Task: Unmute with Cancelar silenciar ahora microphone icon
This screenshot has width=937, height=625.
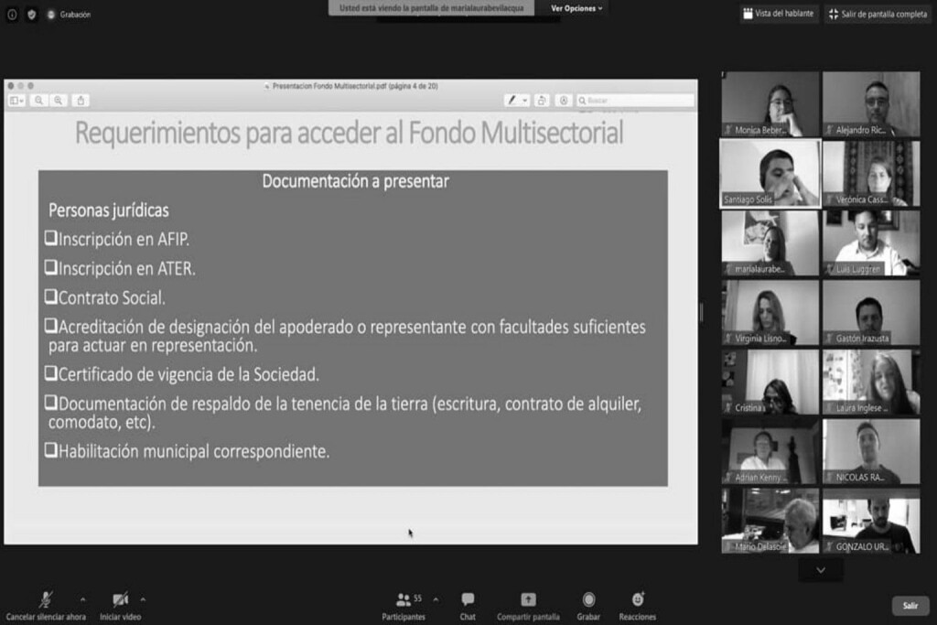Action: click(45, 600)
